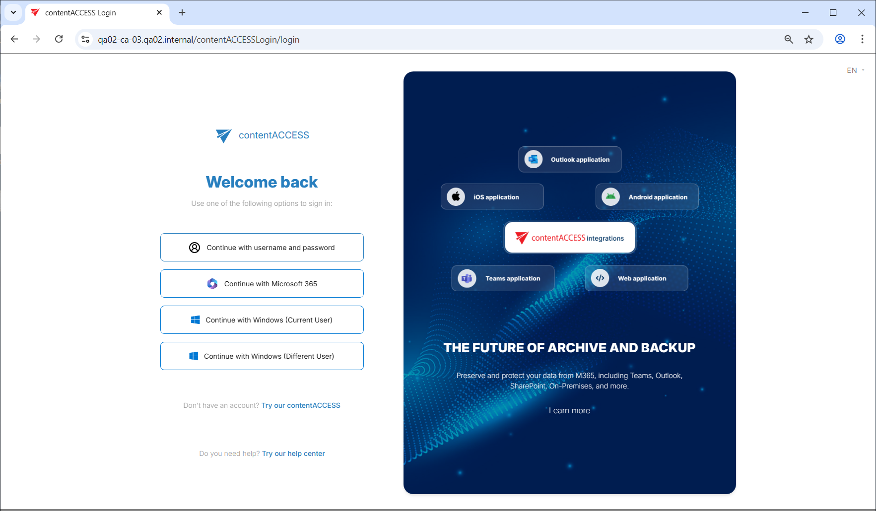Open the browser zoom magnifier icon
Viewport: 876px width, 511px height.
[x=789, y=39]
